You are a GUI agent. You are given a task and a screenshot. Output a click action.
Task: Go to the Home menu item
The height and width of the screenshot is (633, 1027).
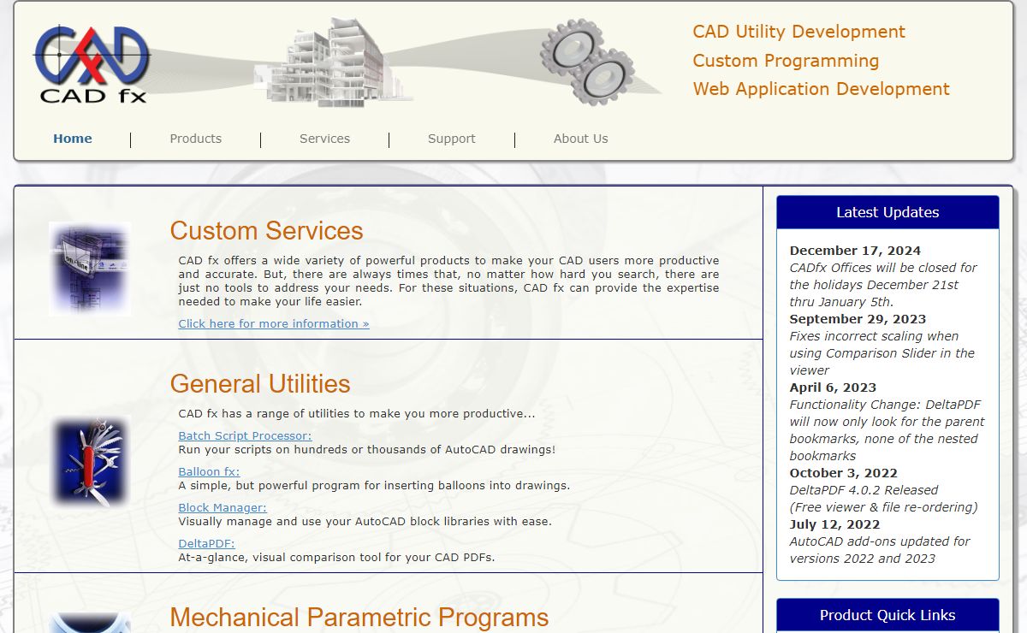73,139
